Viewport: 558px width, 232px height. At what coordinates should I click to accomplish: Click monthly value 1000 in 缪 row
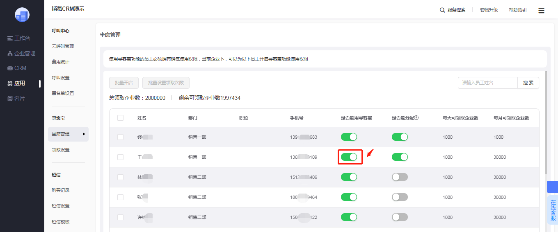tap(499, 137)
